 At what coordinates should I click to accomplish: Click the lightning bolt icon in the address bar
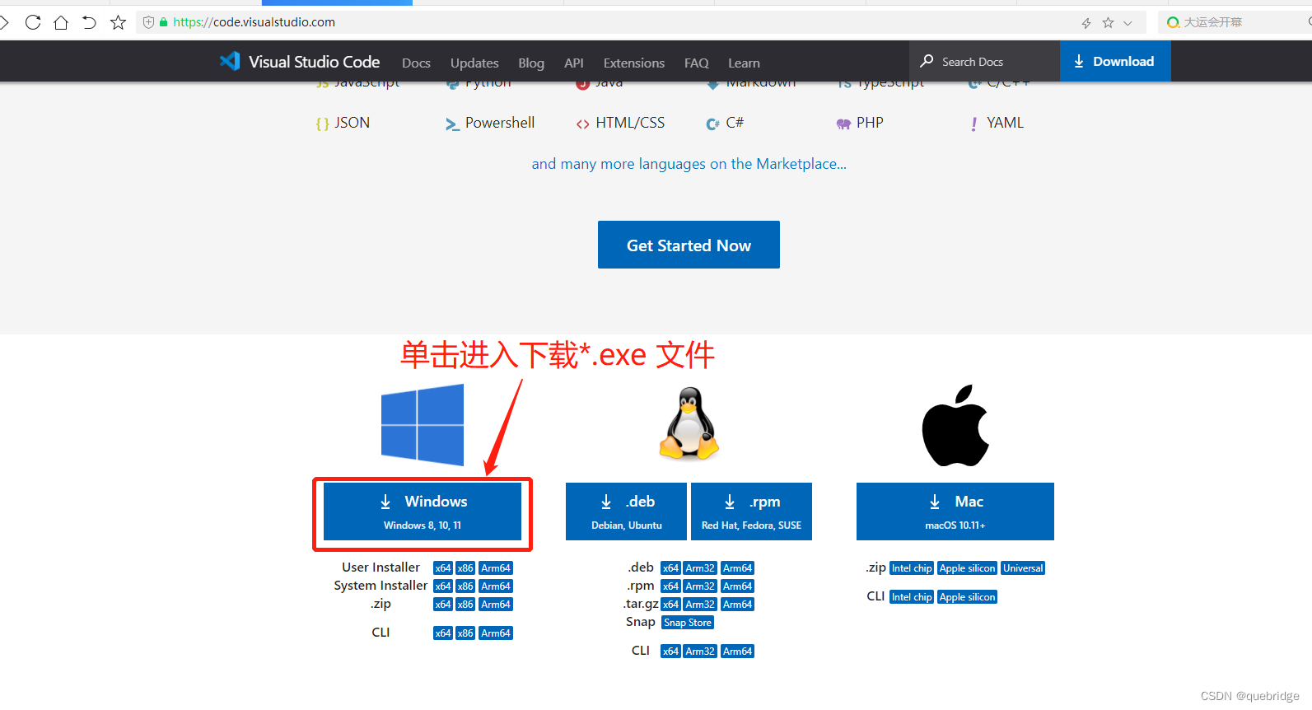[x=1086, y=23]
